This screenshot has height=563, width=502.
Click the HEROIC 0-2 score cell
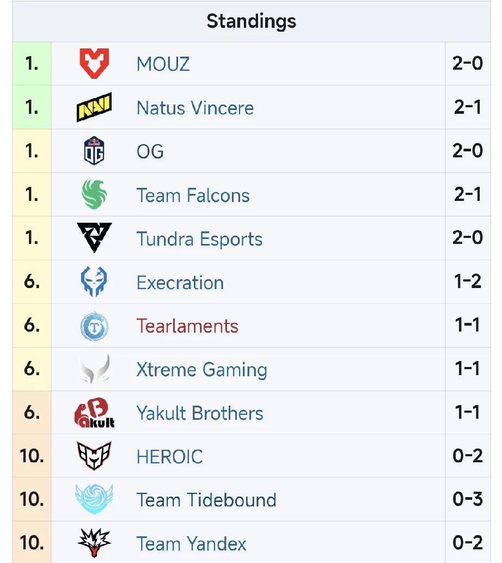coord(468,456)
